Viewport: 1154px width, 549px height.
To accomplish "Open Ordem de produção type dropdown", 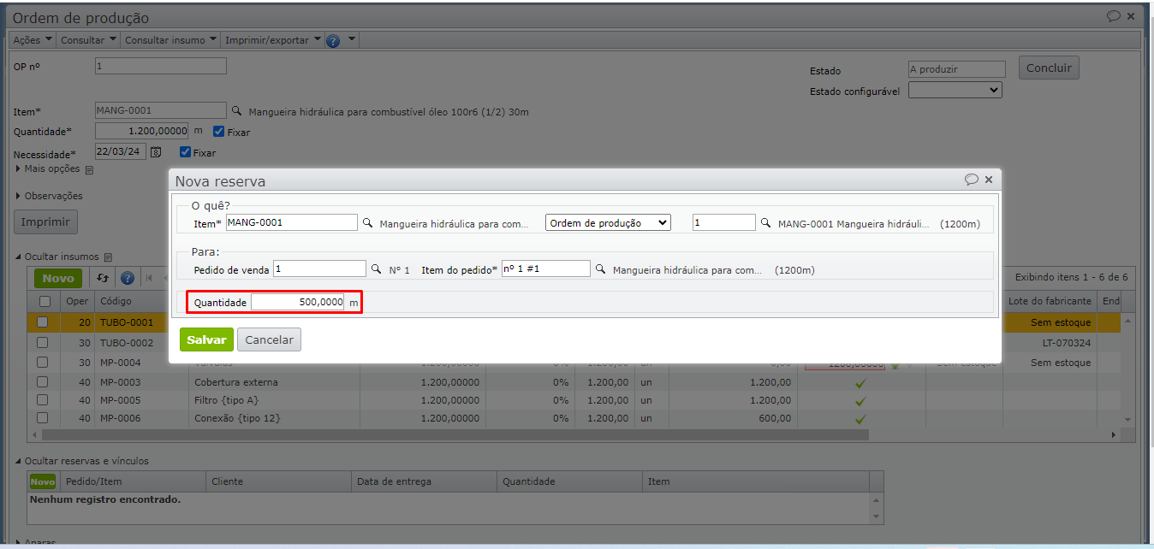I will 608,222.
